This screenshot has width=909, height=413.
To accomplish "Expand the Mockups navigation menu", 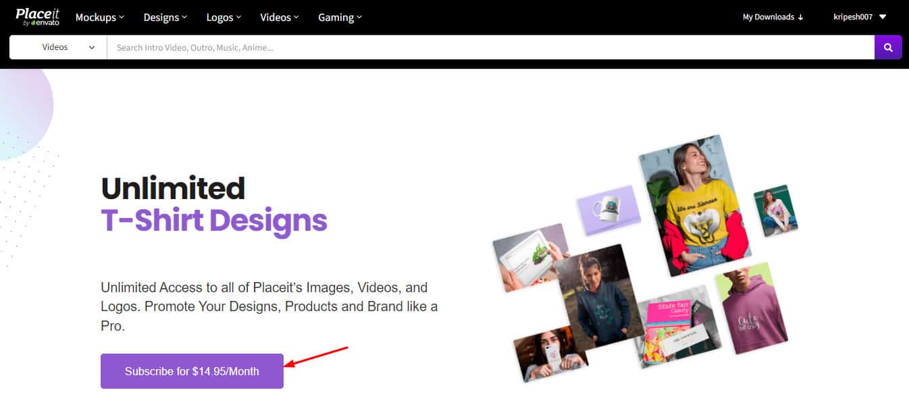I will (x=100, y=18).
